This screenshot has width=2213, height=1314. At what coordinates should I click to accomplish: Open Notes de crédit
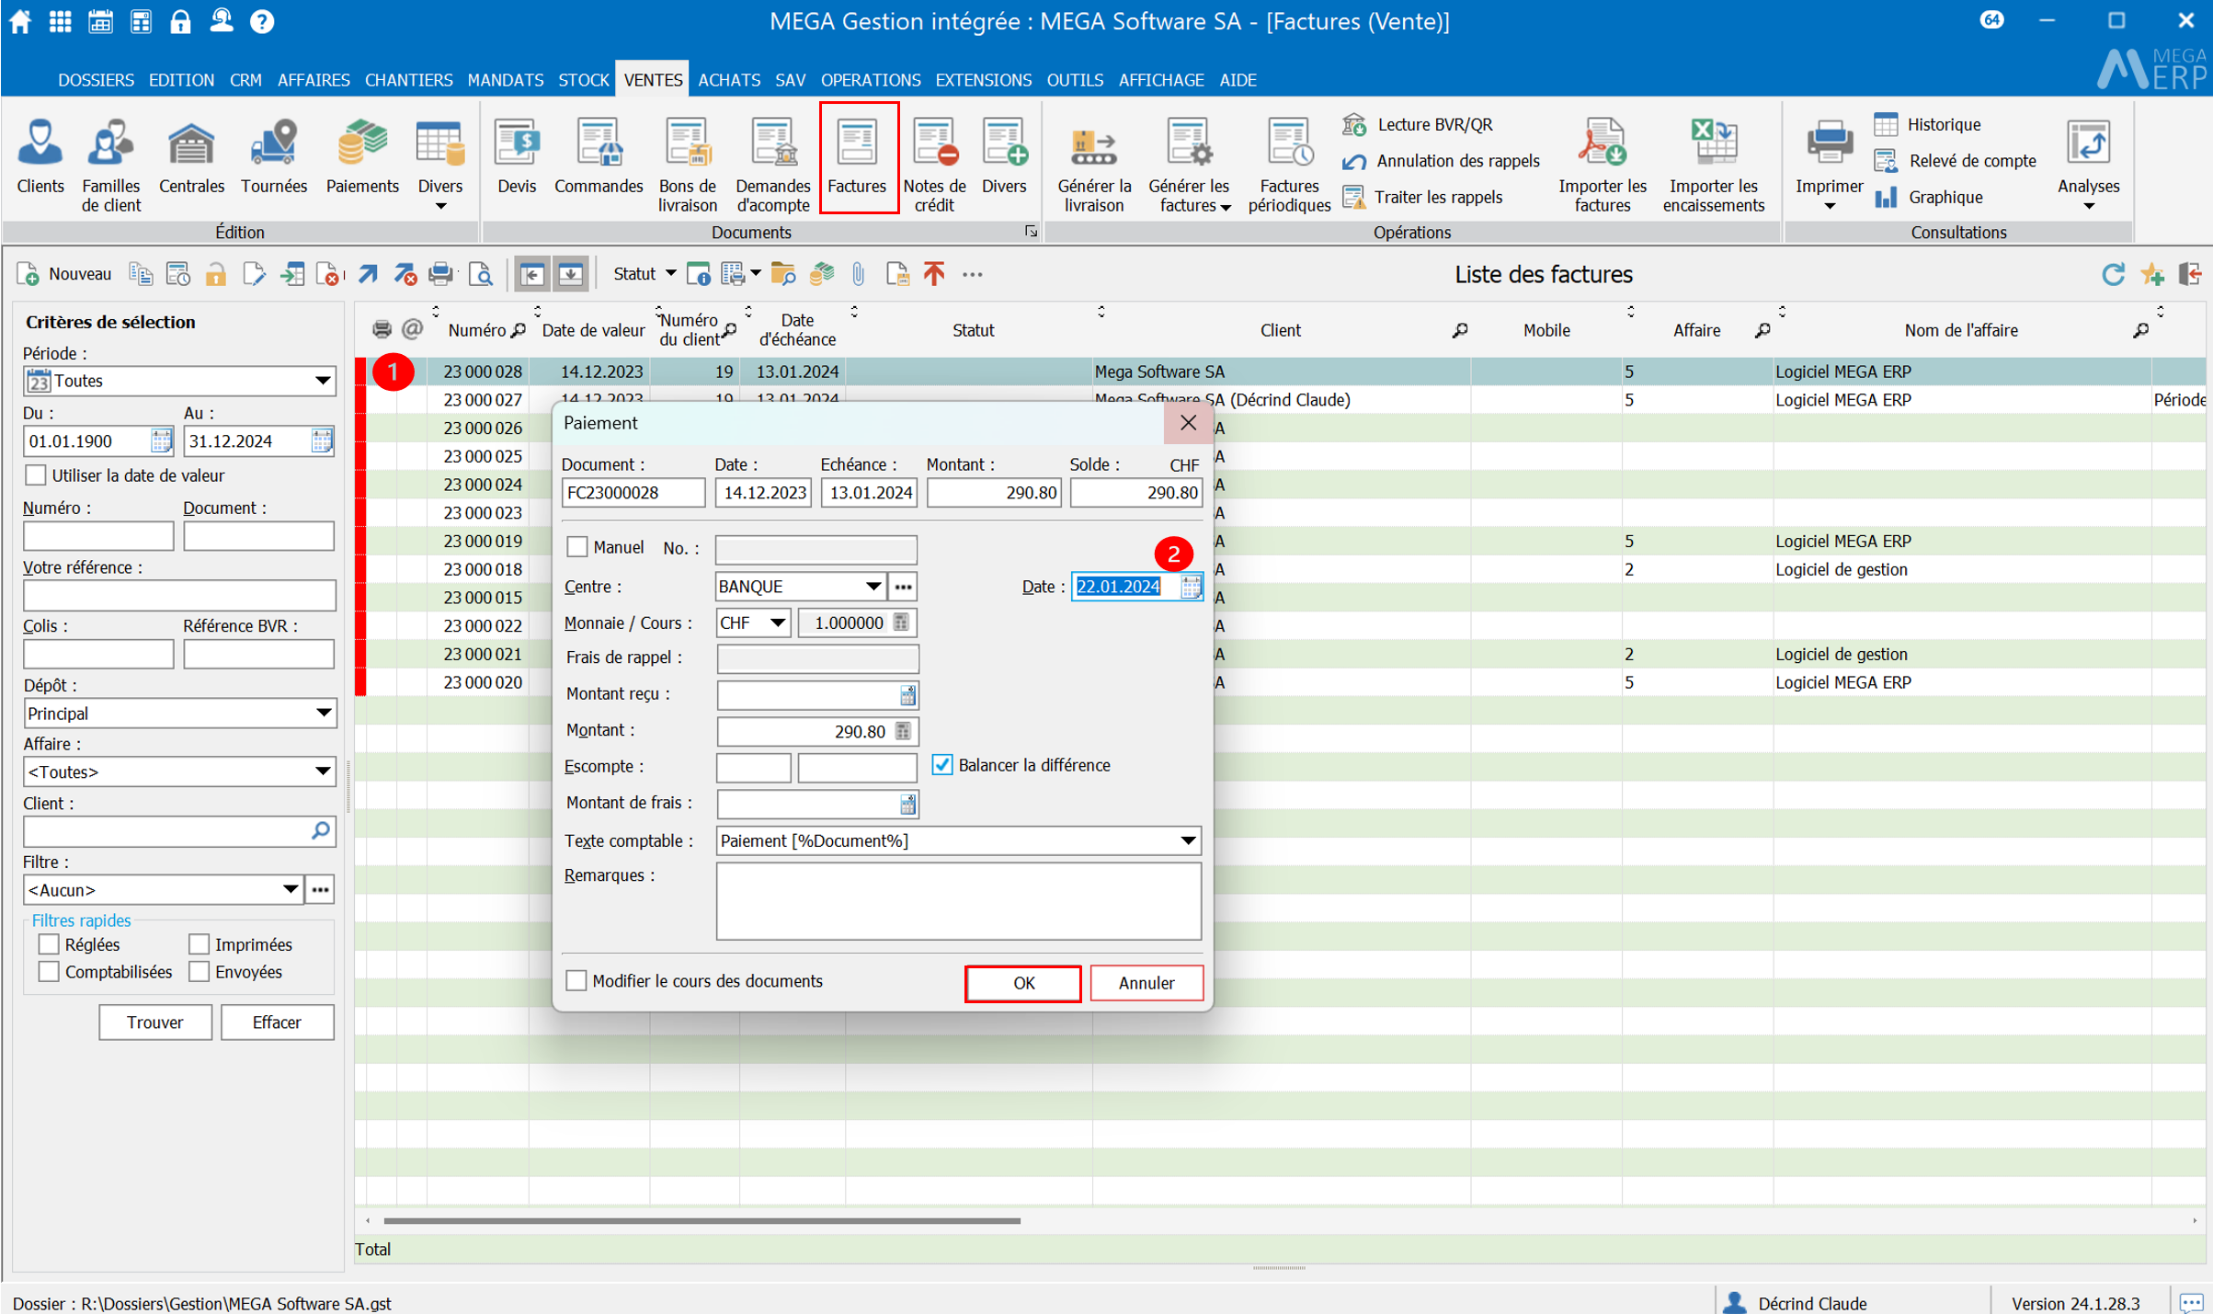tap(935, 166)
